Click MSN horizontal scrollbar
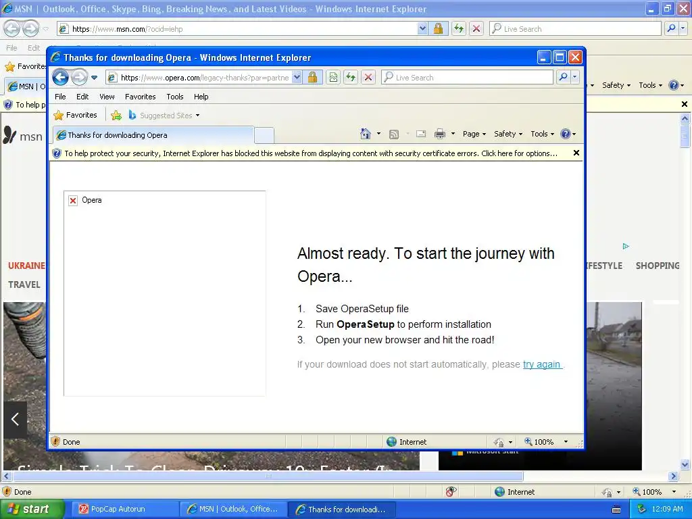 click(268, 476)
